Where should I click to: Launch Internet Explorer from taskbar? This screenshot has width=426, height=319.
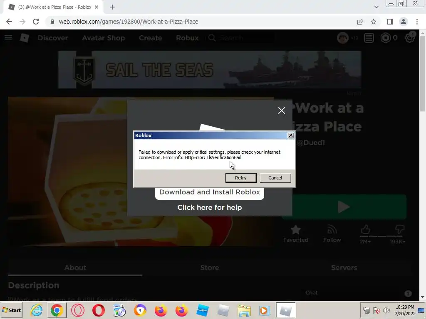pos(36,310)
